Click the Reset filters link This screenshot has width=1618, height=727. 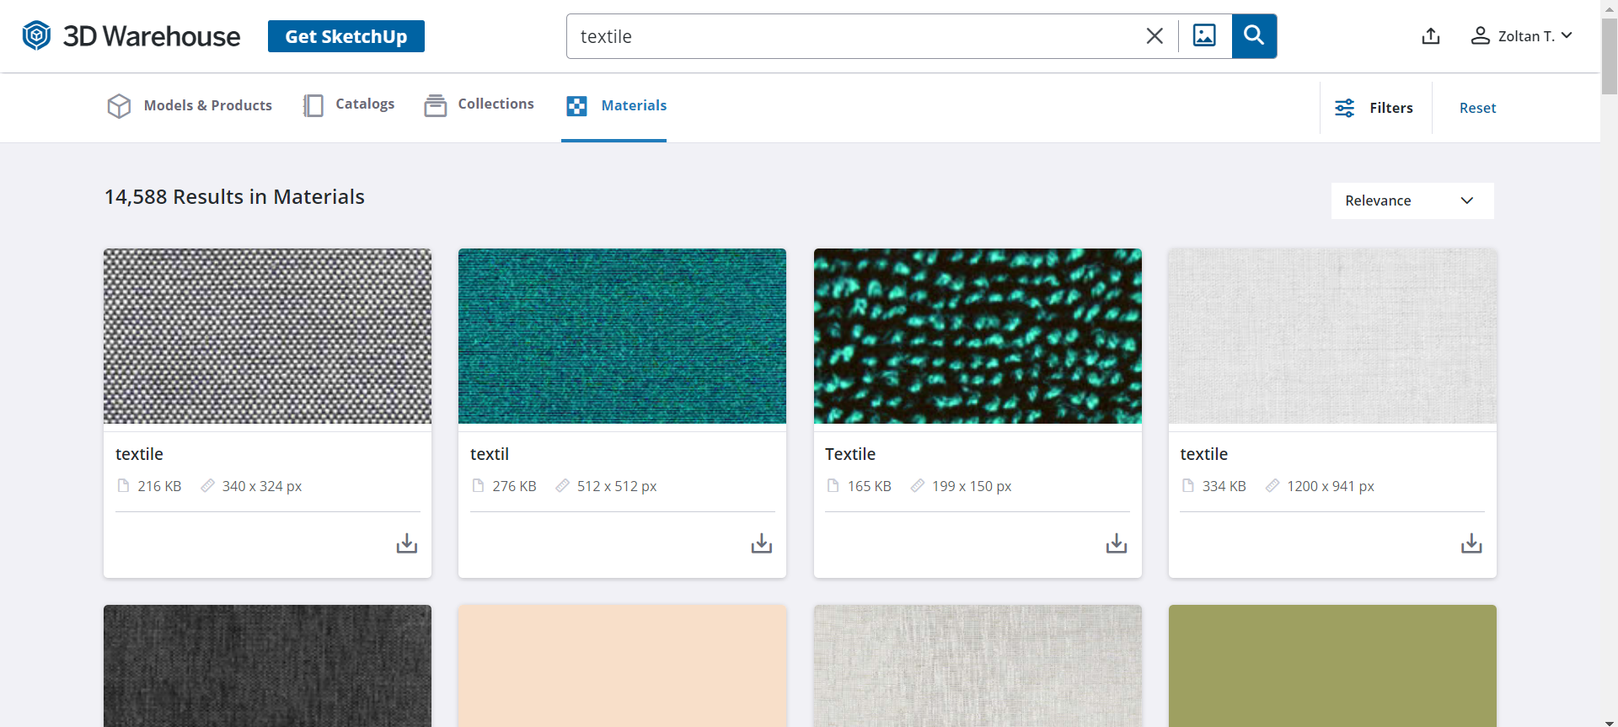pos(1477,108)
